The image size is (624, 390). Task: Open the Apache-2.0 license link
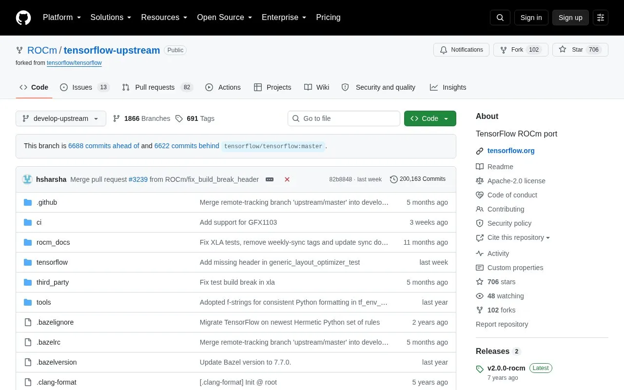(510, 181)
